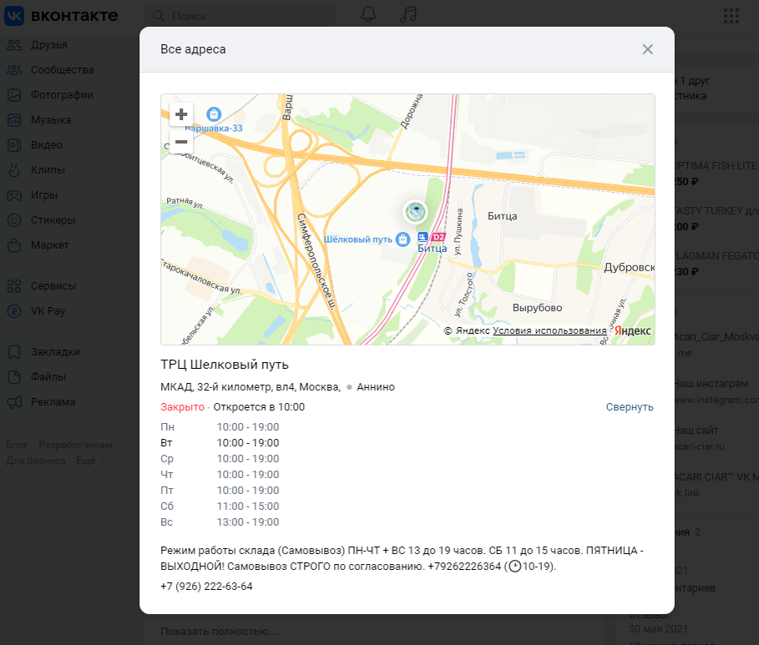
Task: Collapse hours with Свернуть link
Action: click(630, 407)
